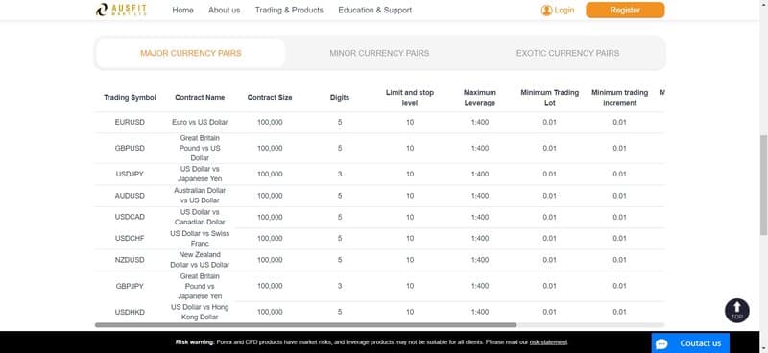Click the AUDUSD symbol cell

click(x=130, y=196)
